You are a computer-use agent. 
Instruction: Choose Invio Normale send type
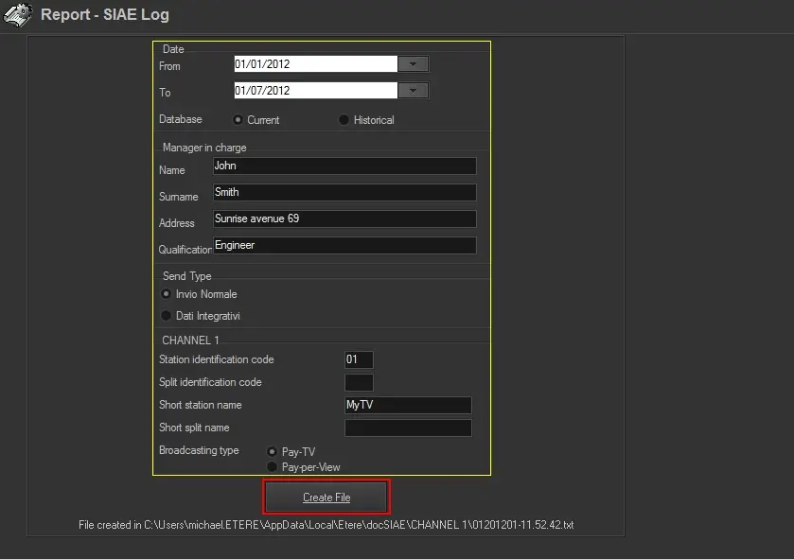click(x=168, y=294)
